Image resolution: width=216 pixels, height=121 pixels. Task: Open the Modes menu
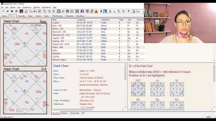pos(13,7)
